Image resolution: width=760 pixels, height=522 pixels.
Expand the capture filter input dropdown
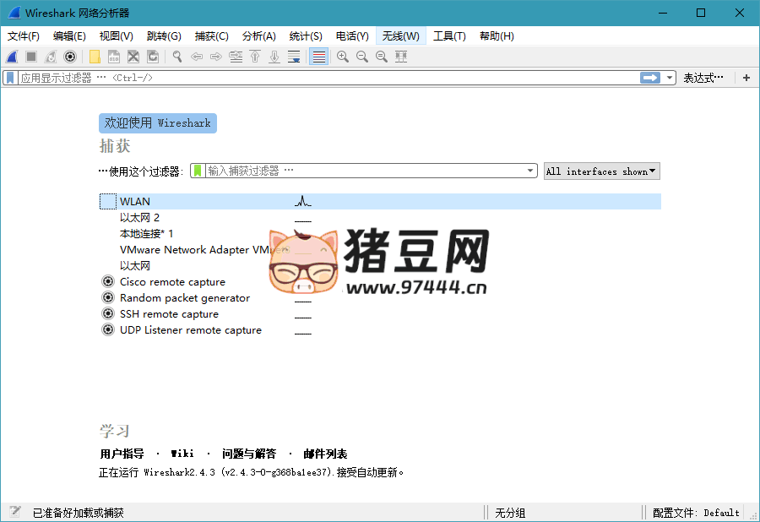click(531, 171)
